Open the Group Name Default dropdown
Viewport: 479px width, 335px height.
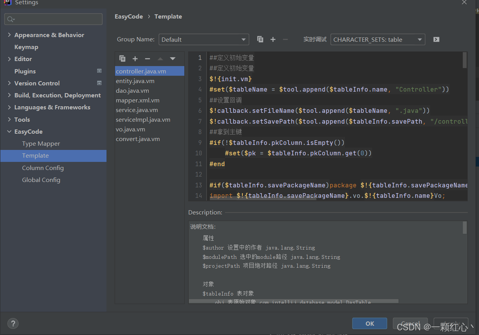[x=204, y=39]
